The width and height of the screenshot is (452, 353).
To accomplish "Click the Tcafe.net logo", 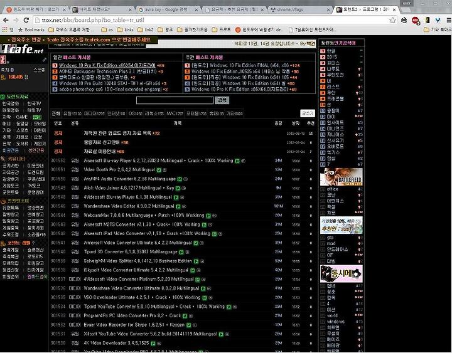I will 22,49.
